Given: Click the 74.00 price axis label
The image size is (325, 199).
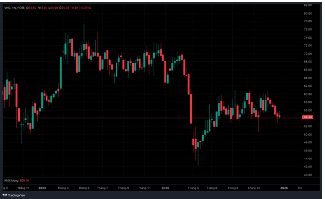Looking at the screenshot, I should 308,38.
